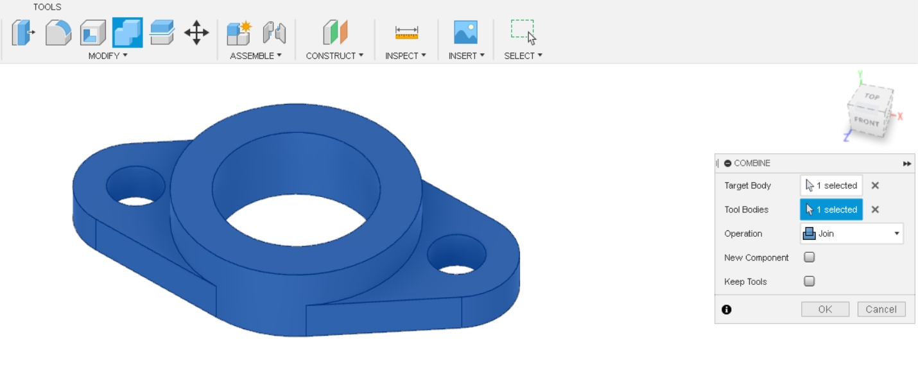
Task: Open the SELECT dropdown menu
Action: (523, 56)
